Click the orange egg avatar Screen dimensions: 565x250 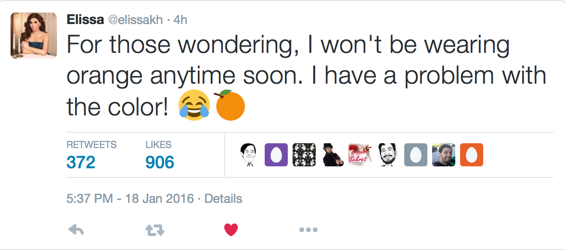click(472, 155)
